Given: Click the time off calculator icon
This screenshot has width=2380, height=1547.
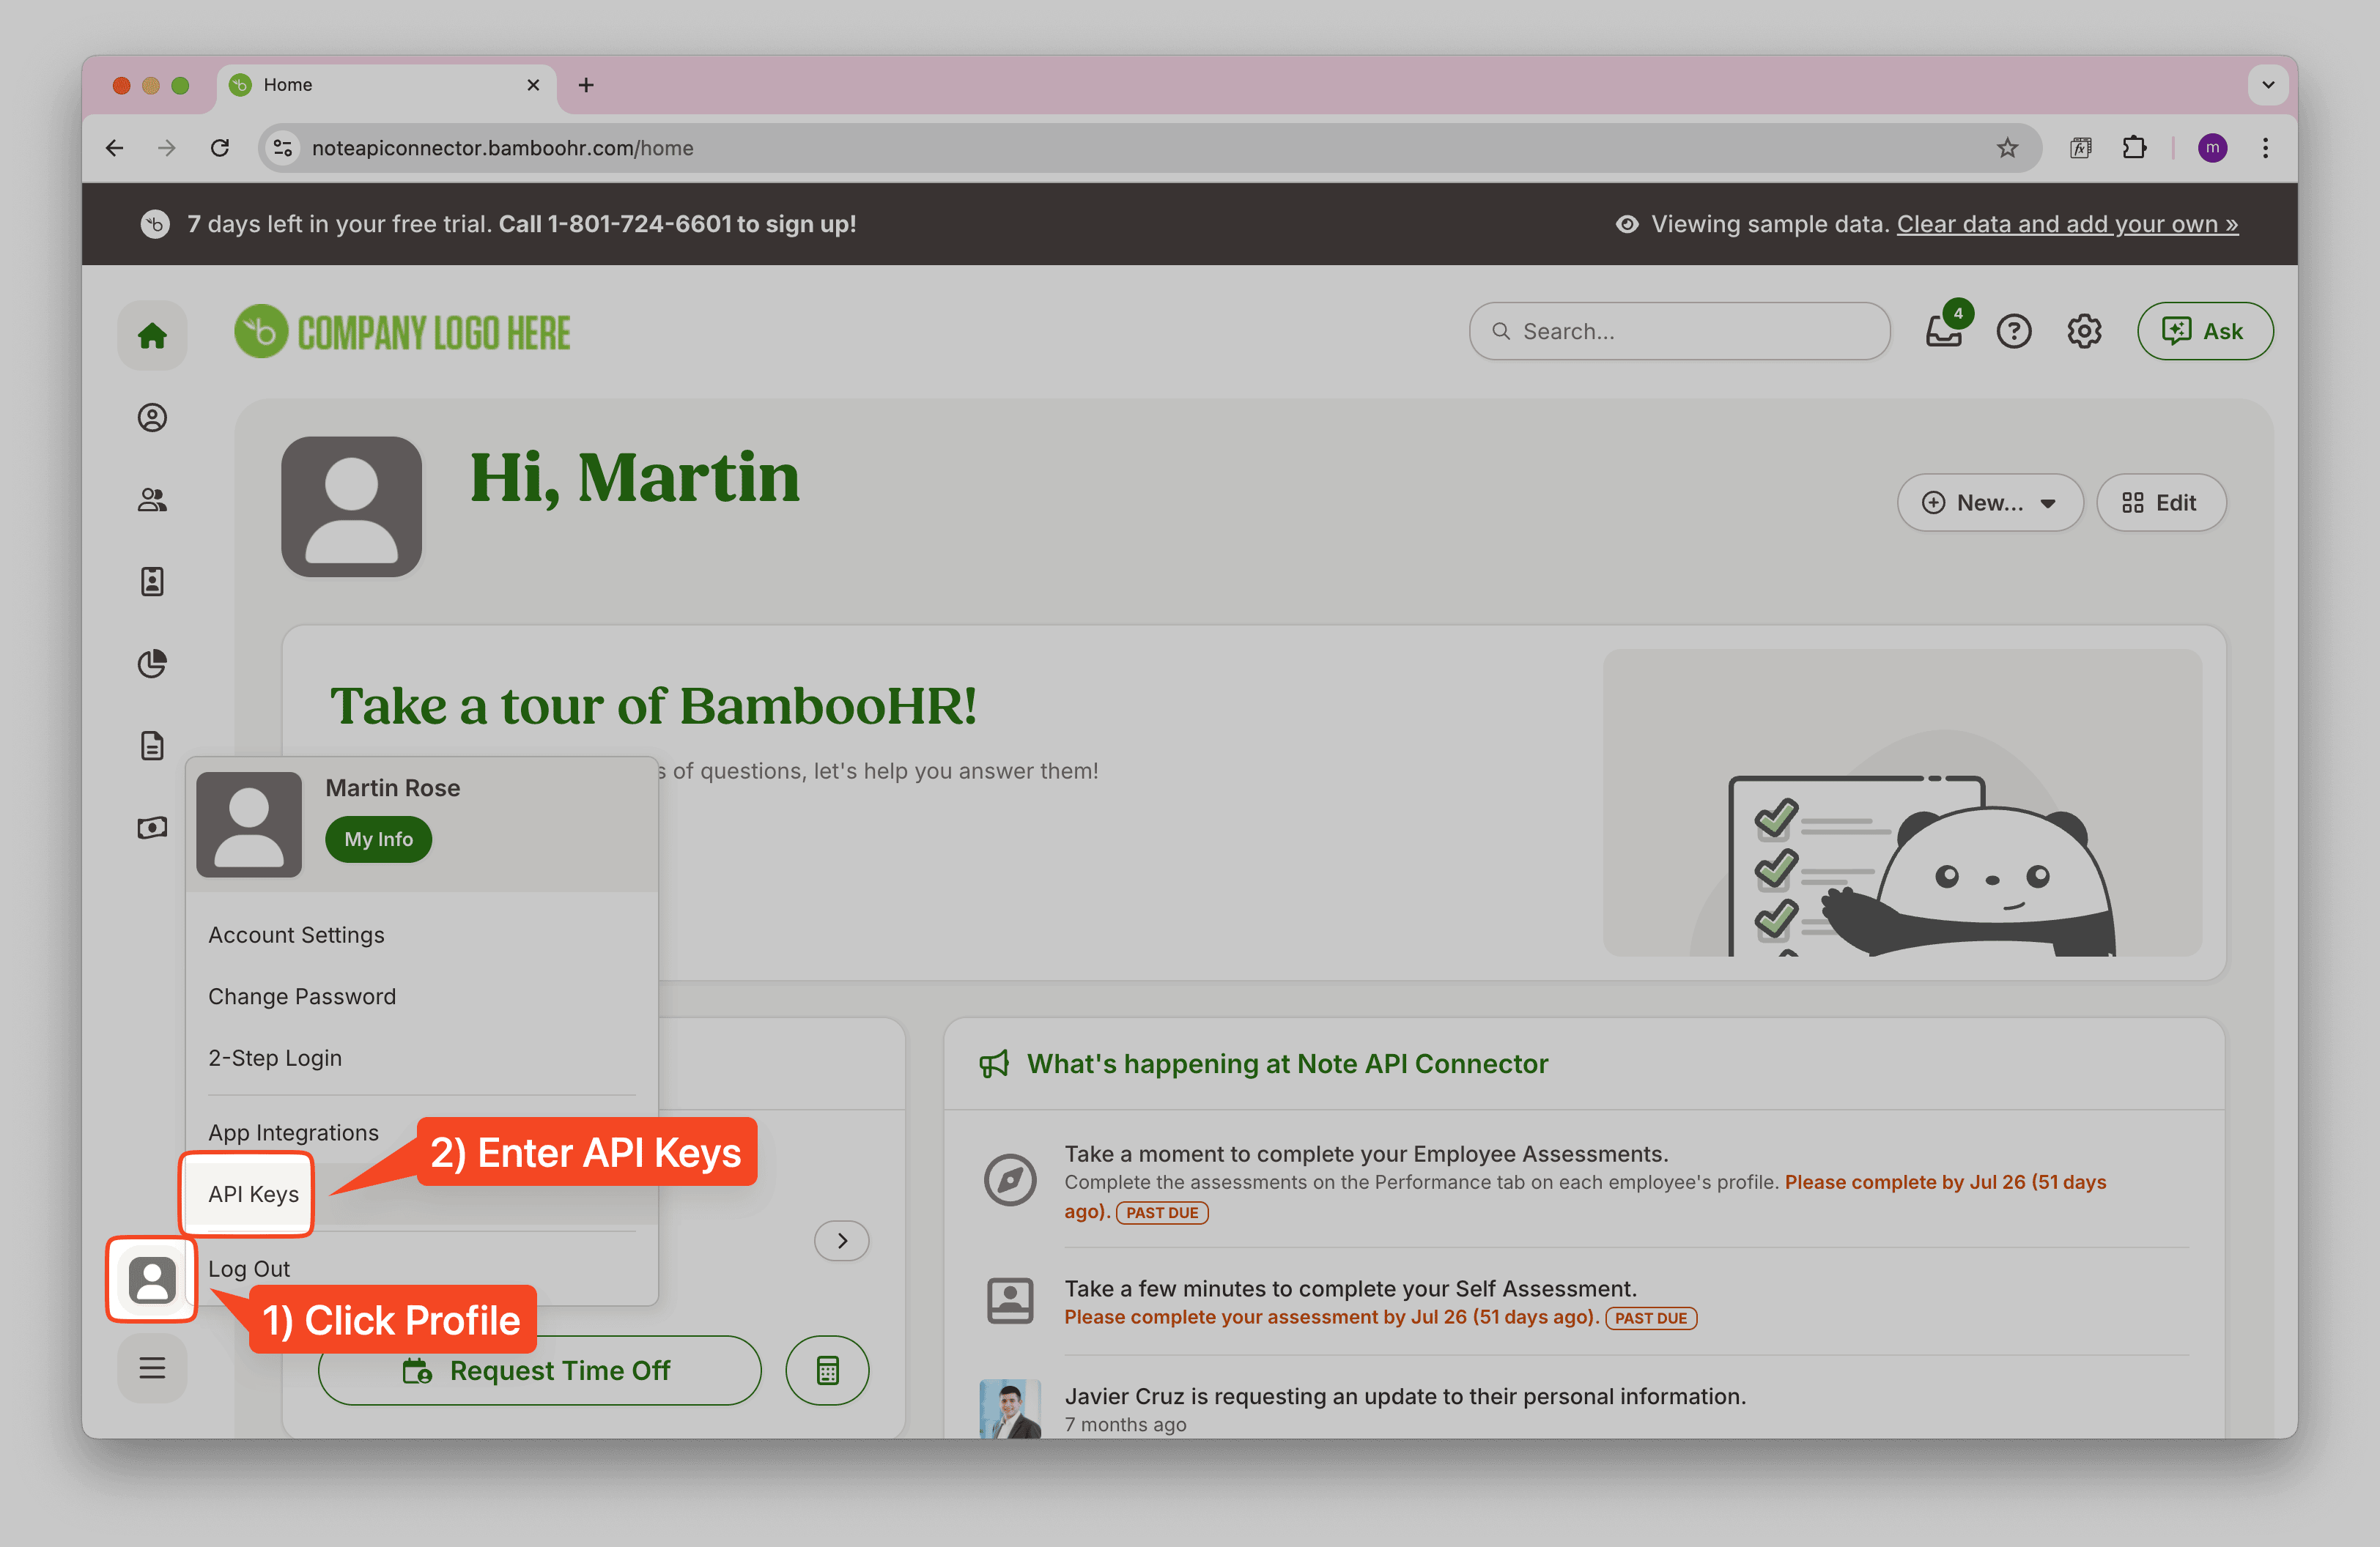Looking at the screenshot, I should pos(827,1370).
